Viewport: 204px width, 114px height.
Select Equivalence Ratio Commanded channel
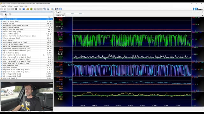coord(26,51)
